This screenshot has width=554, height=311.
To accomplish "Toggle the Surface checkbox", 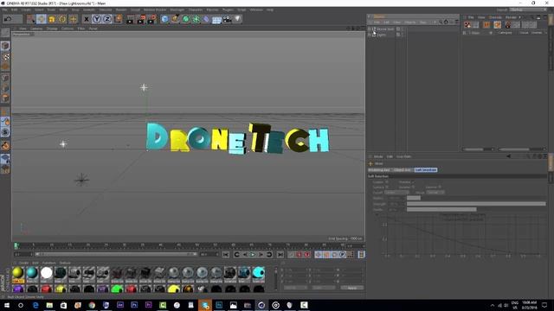I will [x=387, y=187].
